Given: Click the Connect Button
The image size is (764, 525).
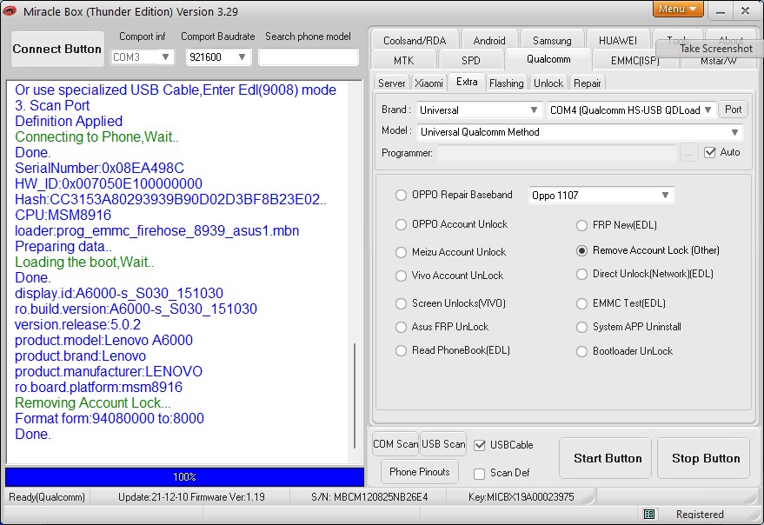Looking at the screenshot, I should (x=57, y=49).
